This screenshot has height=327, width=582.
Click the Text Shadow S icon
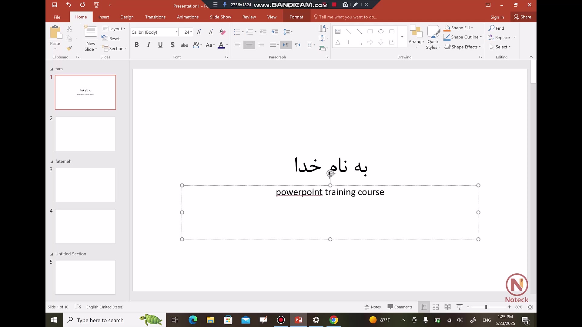(x=172, y=45)
